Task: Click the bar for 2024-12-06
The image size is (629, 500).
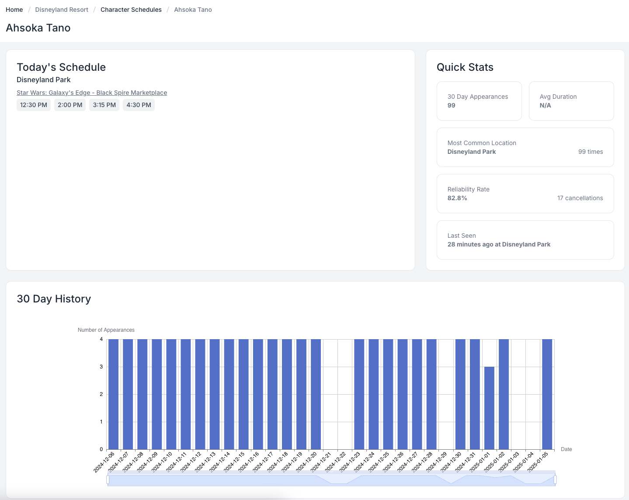Action: coord(114,394)
